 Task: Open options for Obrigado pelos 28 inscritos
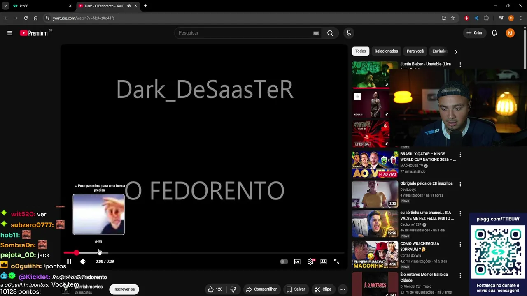[x=460, y=184]
